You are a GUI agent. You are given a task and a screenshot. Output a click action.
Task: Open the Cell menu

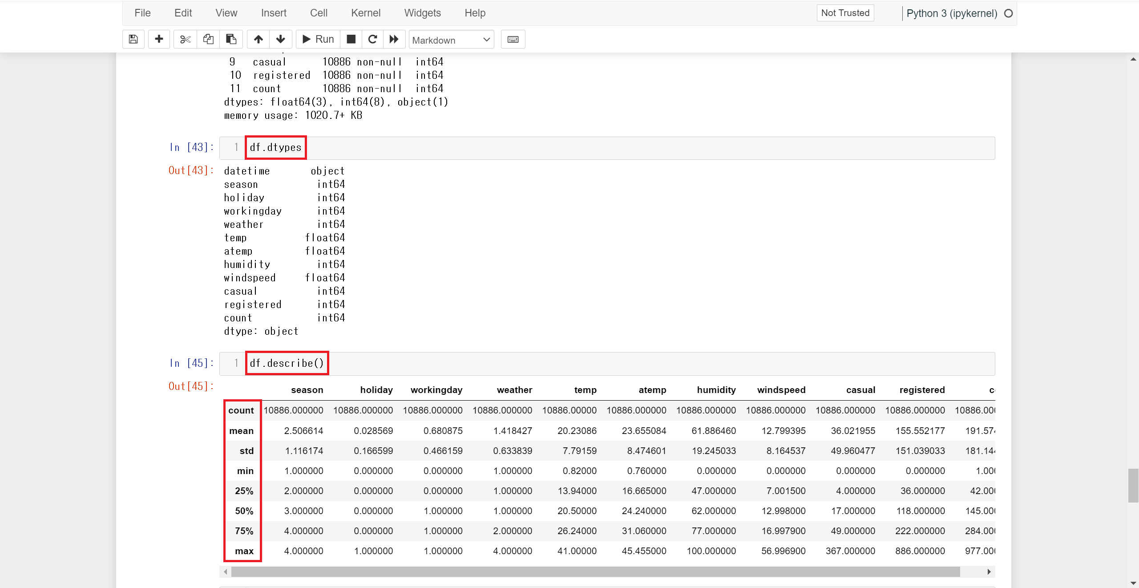click(x=319, y=13)
